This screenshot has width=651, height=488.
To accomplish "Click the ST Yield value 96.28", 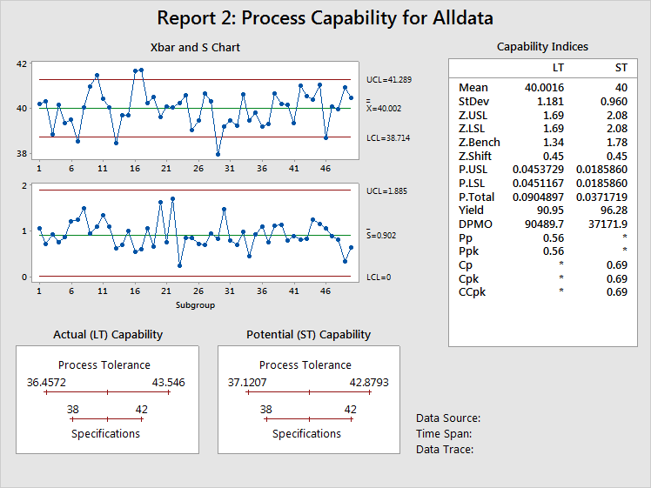I will (x=614, y=211).
